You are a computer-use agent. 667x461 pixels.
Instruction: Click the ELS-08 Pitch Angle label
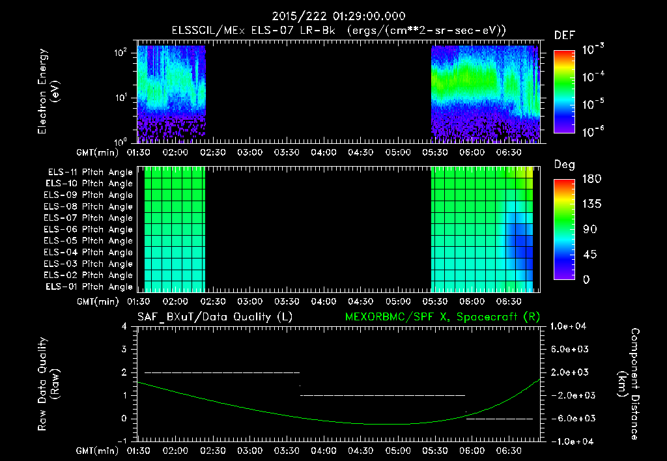coord(88,206)
